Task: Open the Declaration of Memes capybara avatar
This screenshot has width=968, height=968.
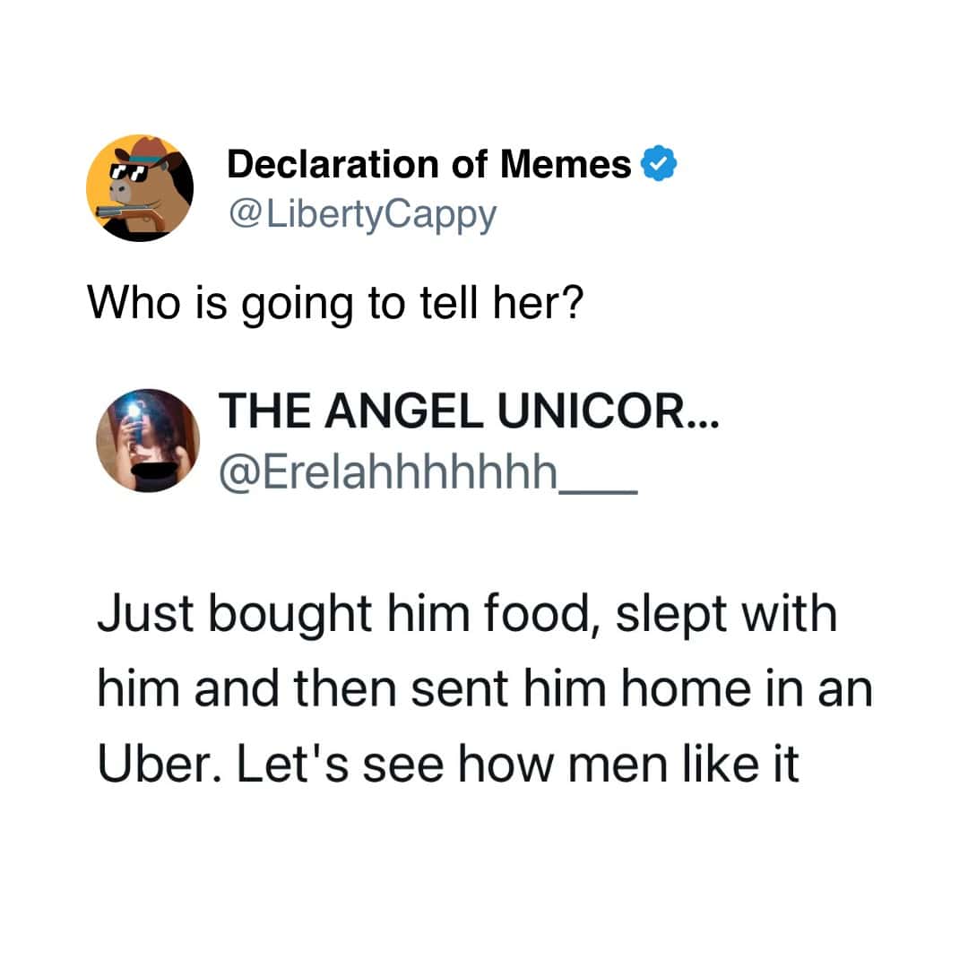Action: pos(140,187)
